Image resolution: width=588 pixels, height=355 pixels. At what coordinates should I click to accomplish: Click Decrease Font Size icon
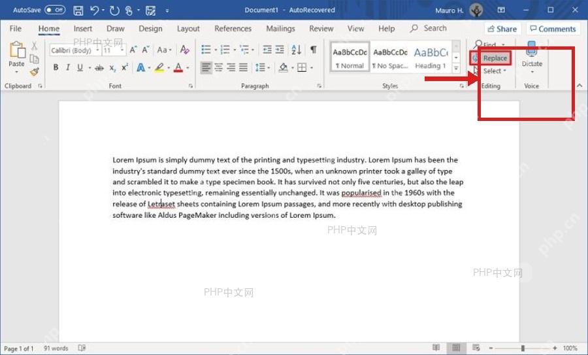pos(146,50)
